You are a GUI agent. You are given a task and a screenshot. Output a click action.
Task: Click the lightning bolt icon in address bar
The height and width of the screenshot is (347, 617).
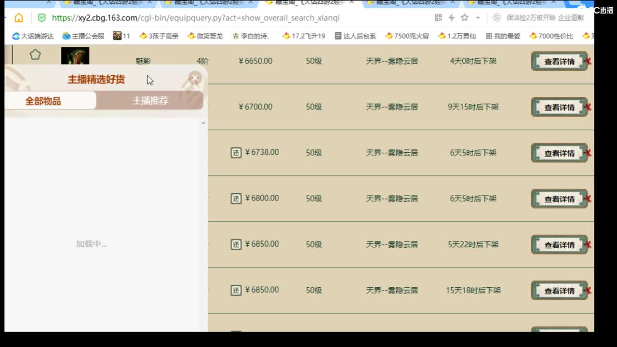pyautogui.click(x=452, y=18)
